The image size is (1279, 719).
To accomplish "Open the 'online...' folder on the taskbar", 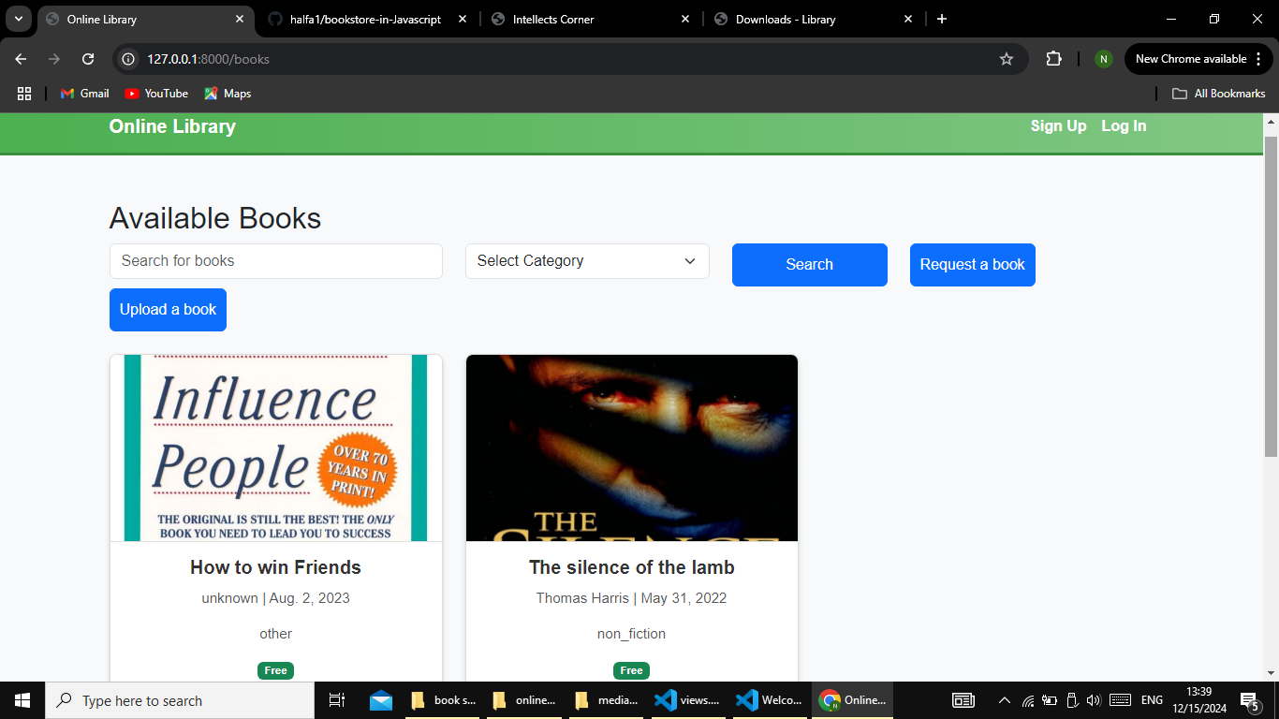I will (x=523, y=700).
